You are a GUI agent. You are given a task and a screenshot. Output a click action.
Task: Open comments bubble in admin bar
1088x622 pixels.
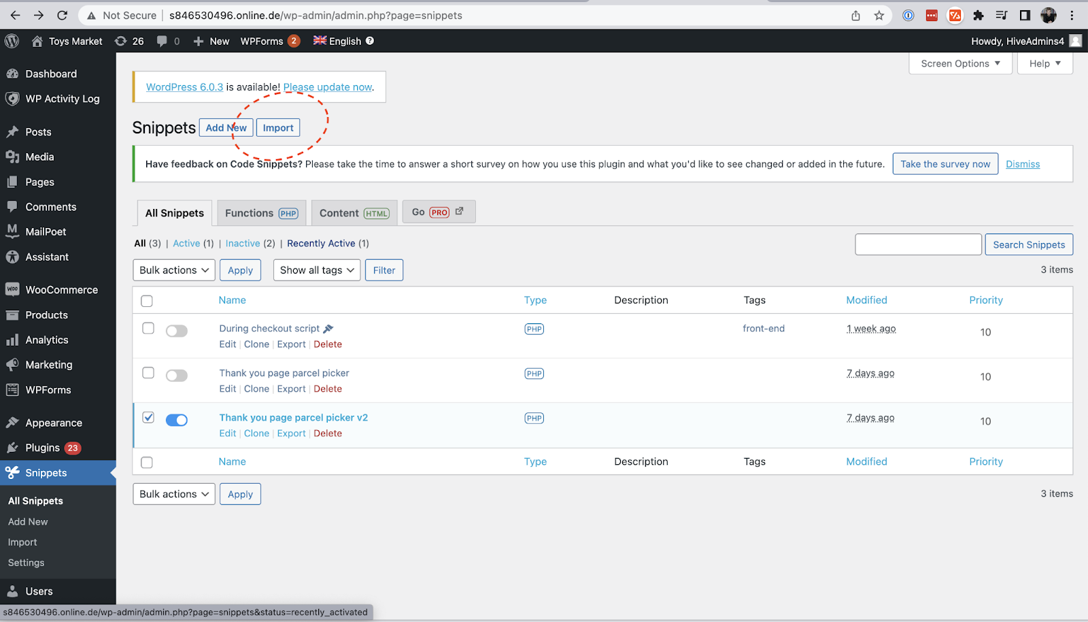[168, 41]
